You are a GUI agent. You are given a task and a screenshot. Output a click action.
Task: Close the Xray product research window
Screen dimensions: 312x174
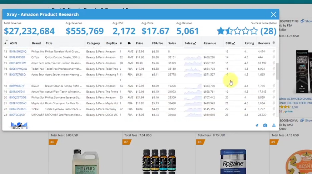click(x=274, y=14)
